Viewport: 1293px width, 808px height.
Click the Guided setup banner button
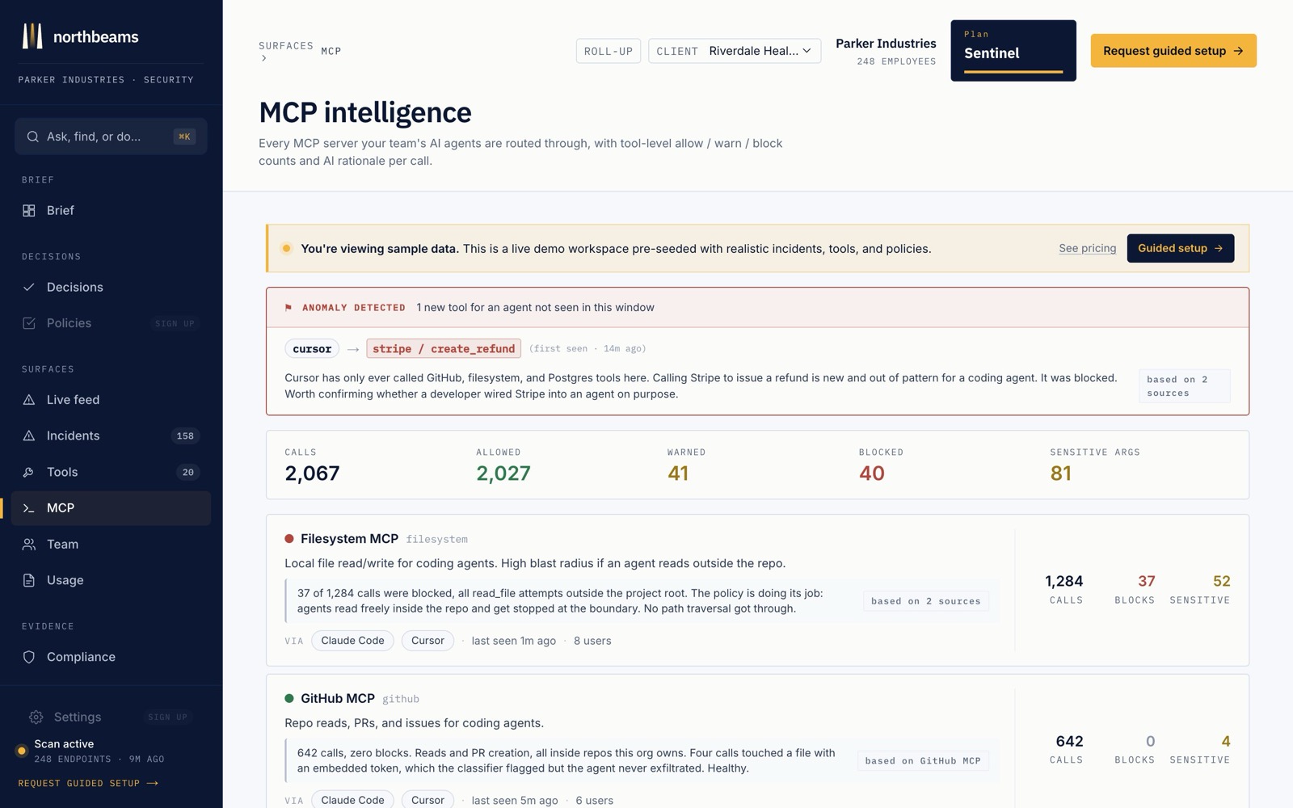[x=1181, y=249]
